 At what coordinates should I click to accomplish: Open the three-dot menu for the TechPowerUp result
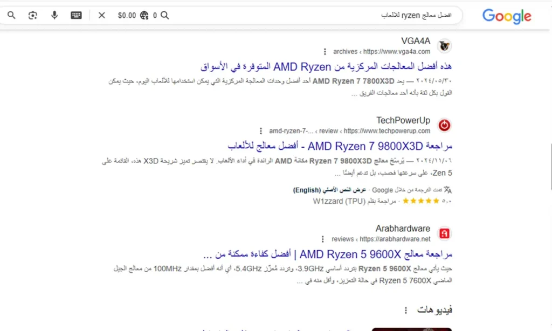coord(261,130)
